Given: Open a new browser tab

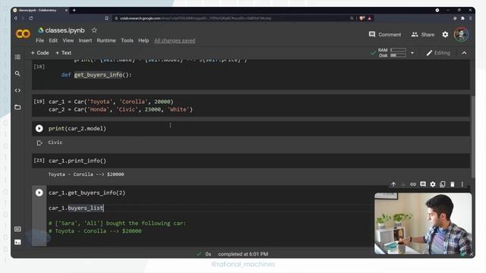Looking at the screenshot, I should [74, 10].
